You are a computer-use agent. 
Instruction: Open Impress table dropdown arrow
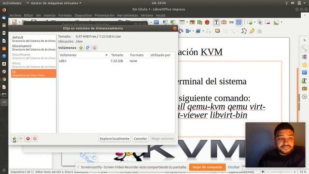(187, 22)
